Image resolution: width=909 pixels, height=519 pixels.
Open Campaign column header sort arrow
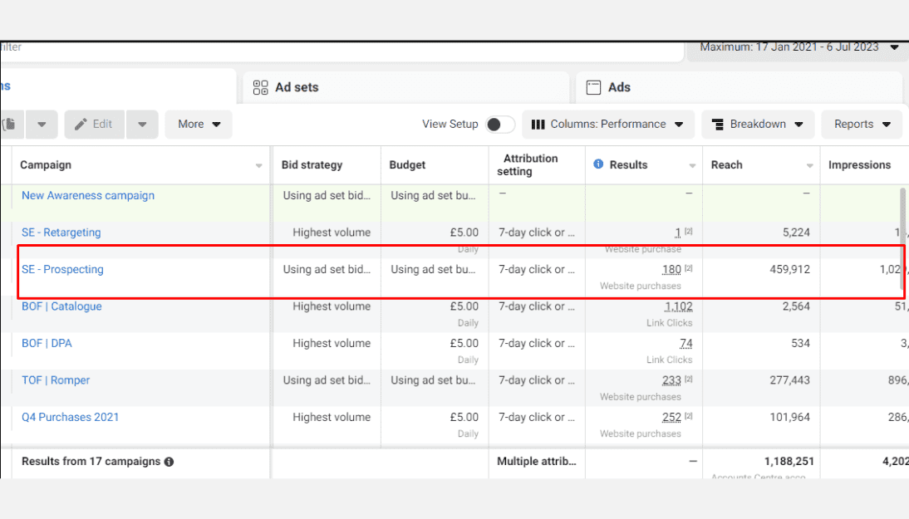(258, 166)
